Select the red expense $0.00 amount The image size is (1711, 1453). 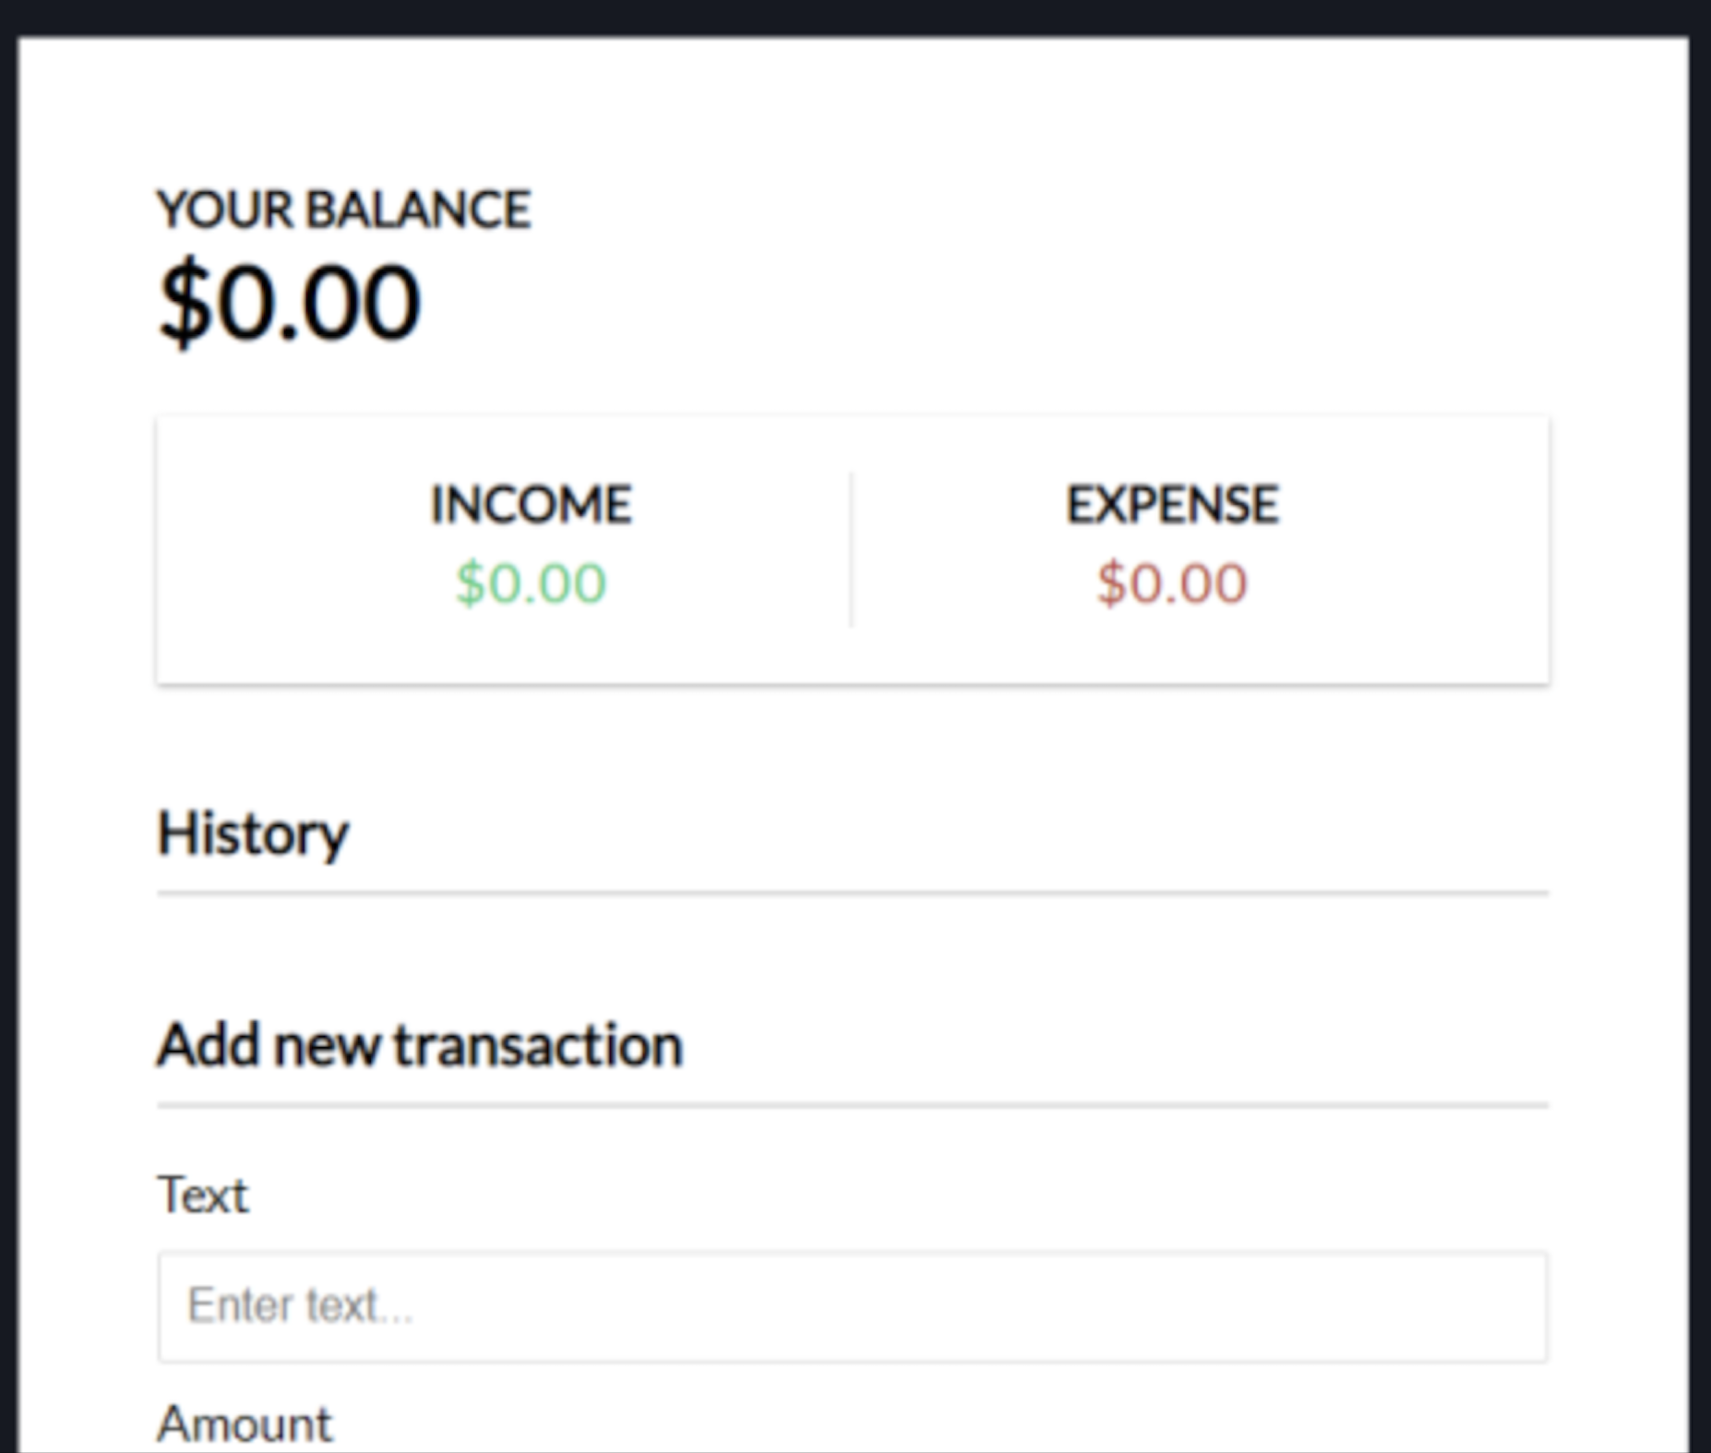click(1172, 583)
